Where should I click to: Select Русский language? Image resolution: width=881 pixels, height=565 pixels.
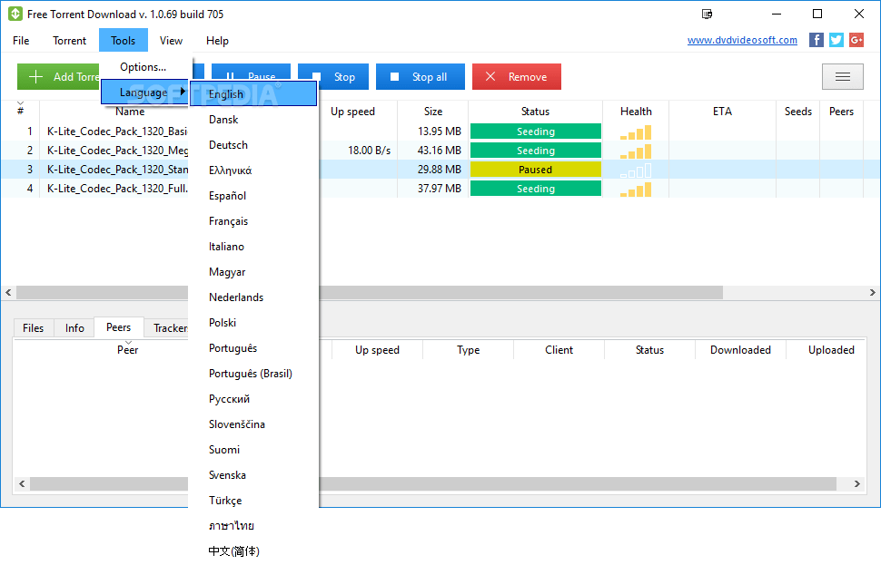pyautogui.click(x=253, y=399)
